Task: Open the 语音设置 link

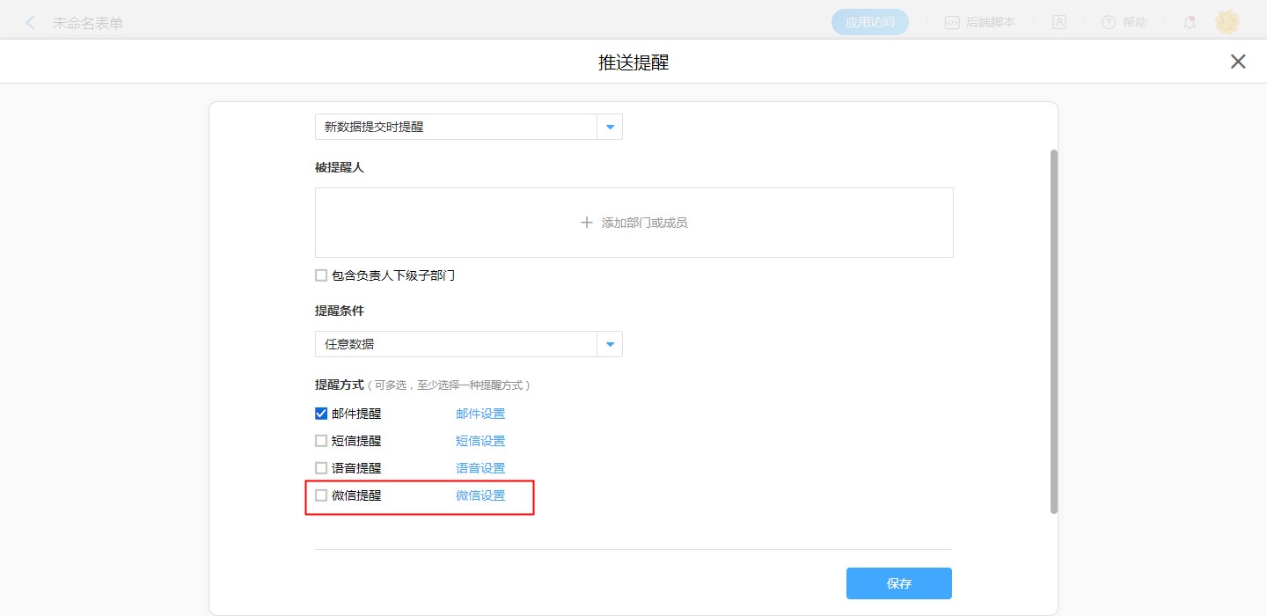Action: [480, 468]
